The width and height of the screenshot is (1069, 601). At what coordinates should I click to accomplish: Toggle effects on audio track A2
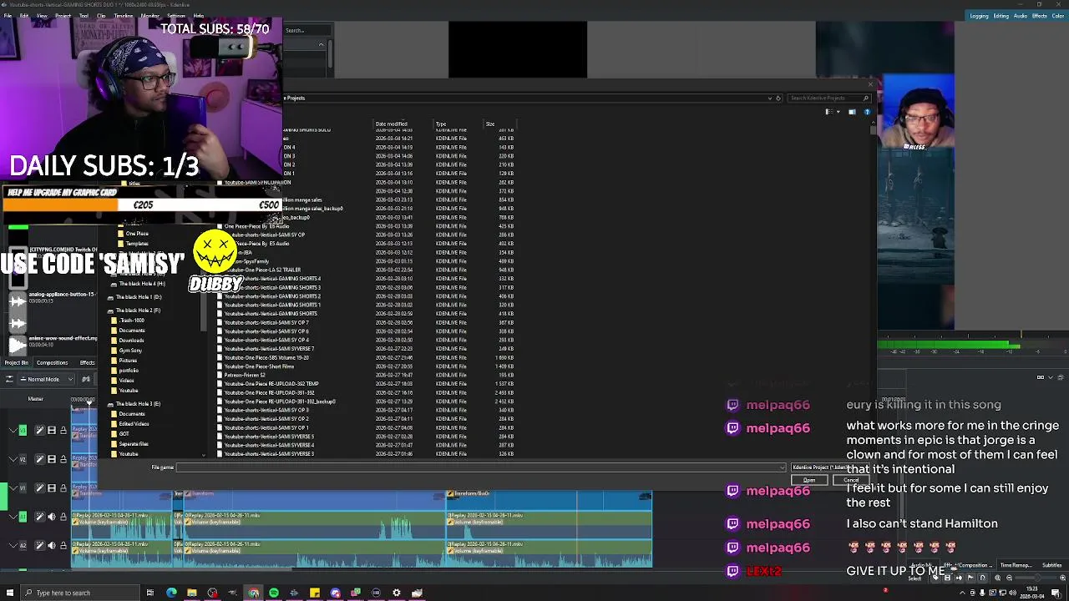[39, 546]
